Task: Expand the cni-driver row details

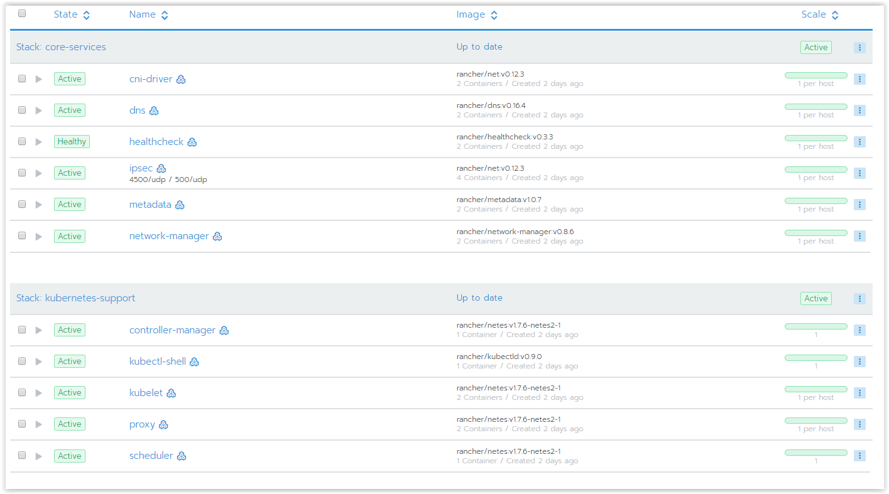Action: click(39, 79)
